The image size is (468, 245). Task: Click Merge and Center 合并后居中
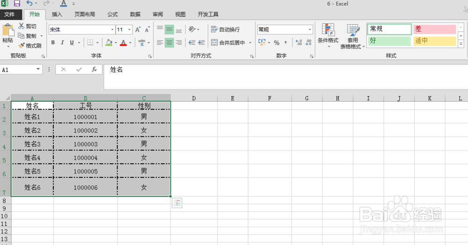coord(228,42)
